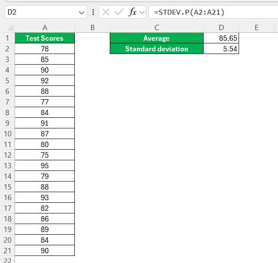The height and width of the screenshot is (263, 278).
Task: Select row 10 header
Action: pos(8,134)
